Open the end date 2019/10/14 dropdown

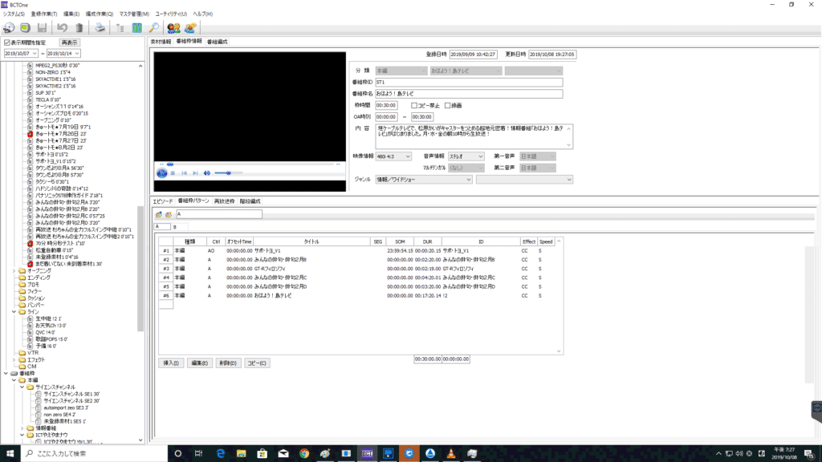coord(76,54)
